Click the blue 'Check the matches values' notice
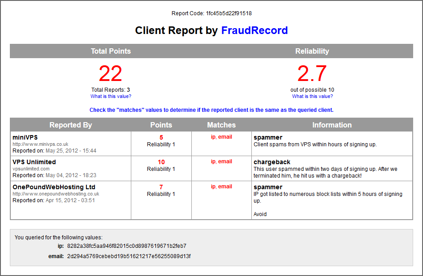 (211, 110)
